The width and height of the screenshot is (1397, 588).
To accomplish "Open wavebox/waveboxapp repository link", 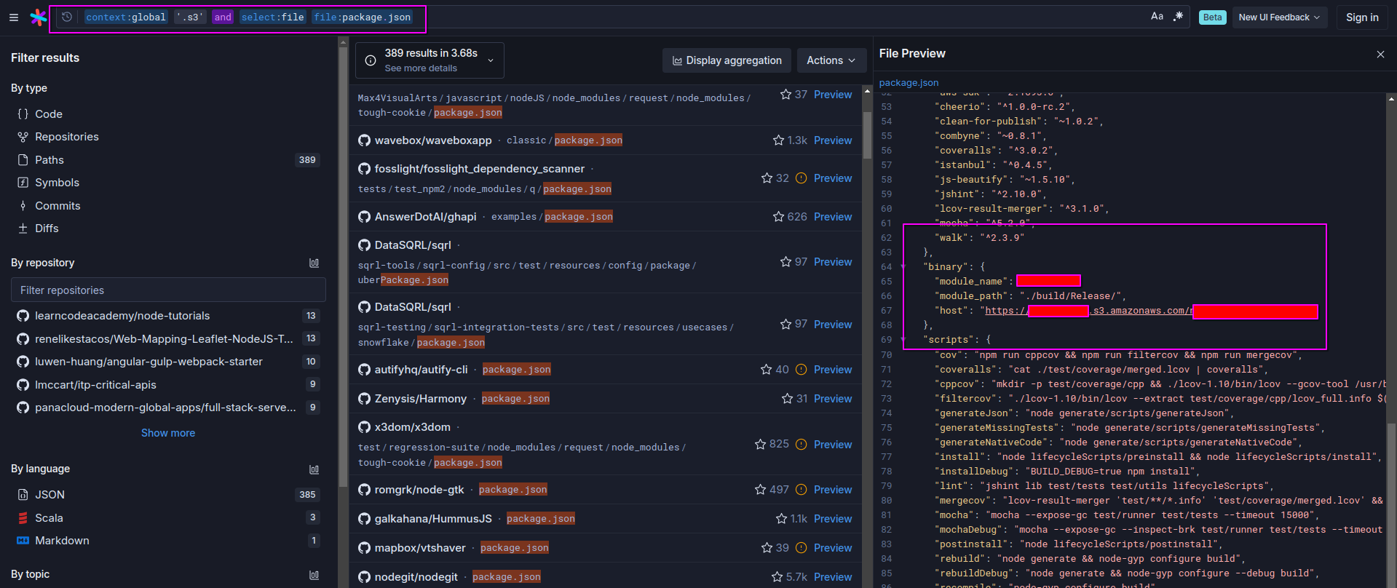I will coord(433,140).
